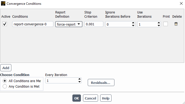
Task: Open Help for convergence conditions
Action: (x=106, y=98)
